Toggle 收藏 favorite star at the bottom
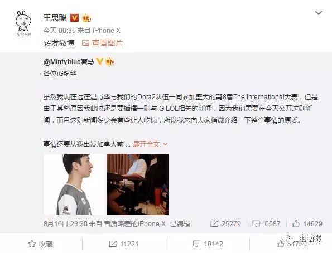 (x=40, y=244)
